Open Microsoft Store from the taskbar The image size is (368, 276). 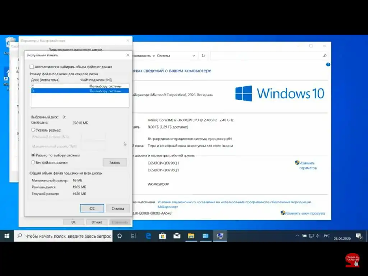(x=162, y=236)
